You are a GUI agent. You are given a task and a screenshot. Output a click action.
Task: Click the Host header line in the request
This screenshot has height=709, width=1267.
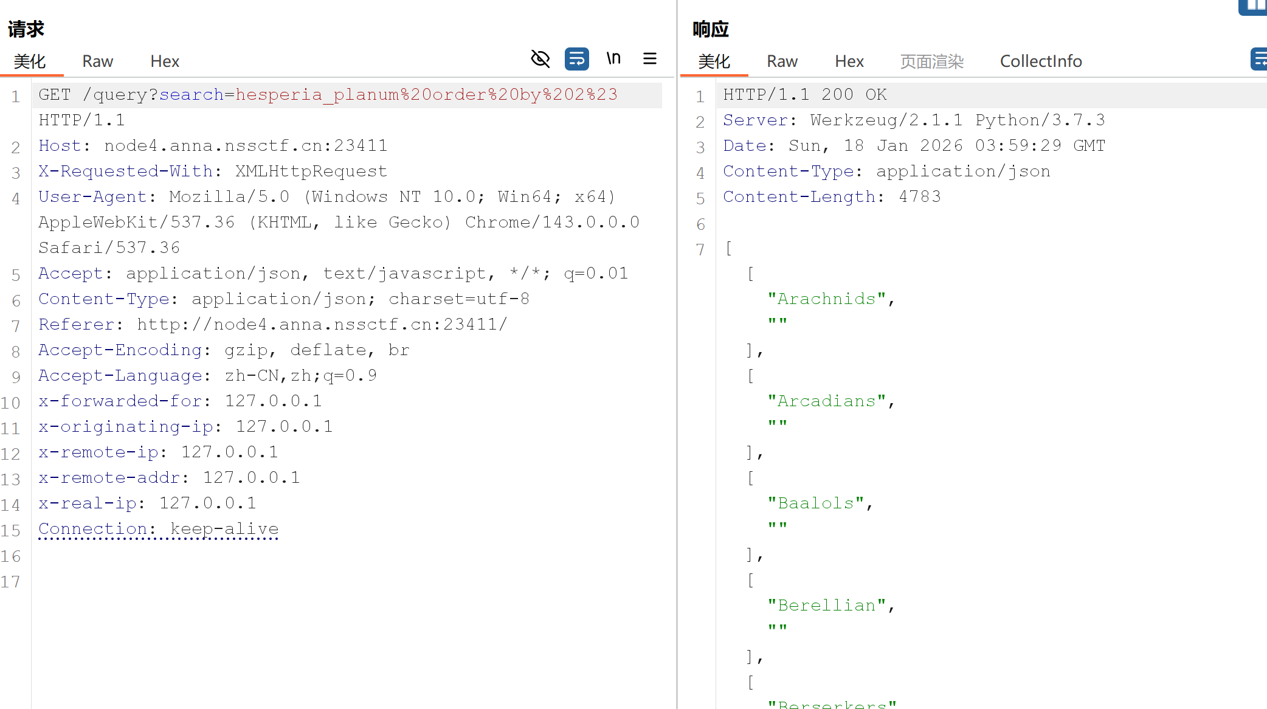(213, 146)
